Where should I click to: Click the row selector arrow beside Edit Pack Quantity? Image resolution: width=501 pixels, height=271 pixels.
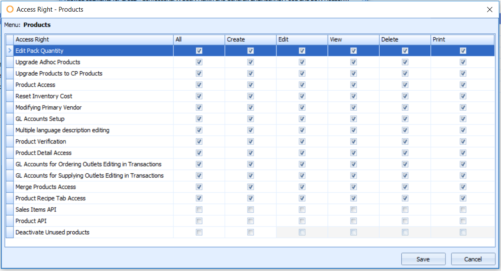(9, 51)
